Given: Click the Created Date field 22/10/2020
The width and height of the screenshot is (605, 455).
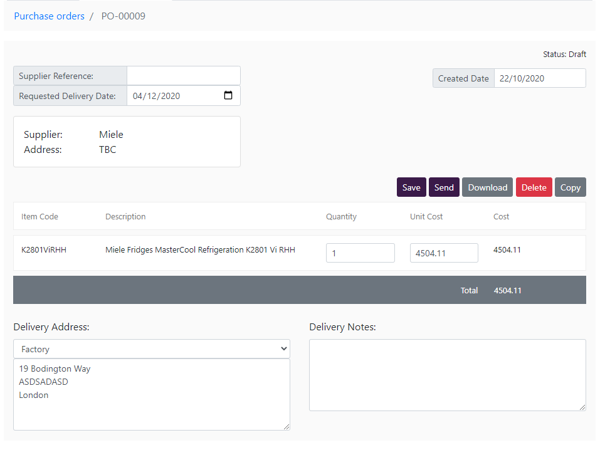Looking at the screenshot, I should tap(540, 78).
